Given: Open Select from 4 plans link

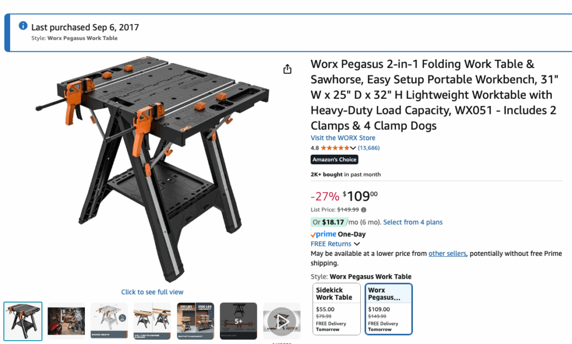Looking at the screenshot, I should tap(413, 222).
